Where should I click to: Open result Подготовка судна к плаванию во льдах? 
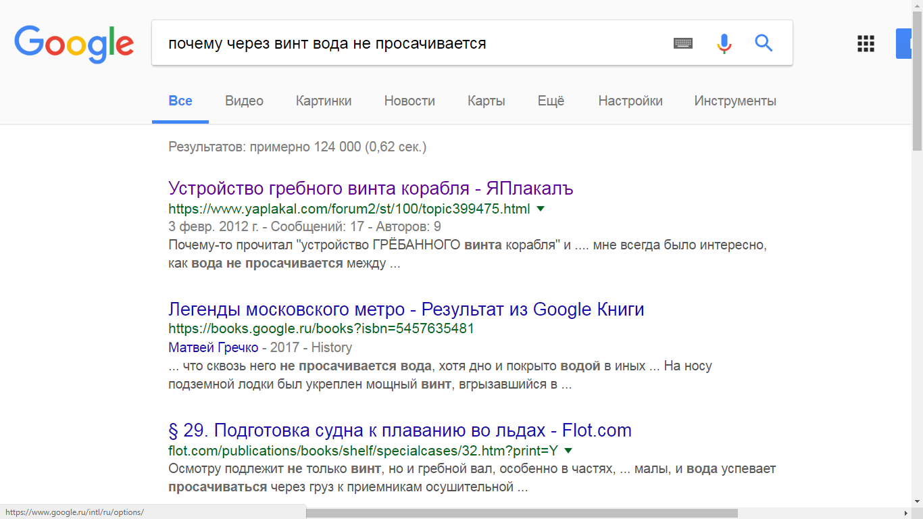400,430
